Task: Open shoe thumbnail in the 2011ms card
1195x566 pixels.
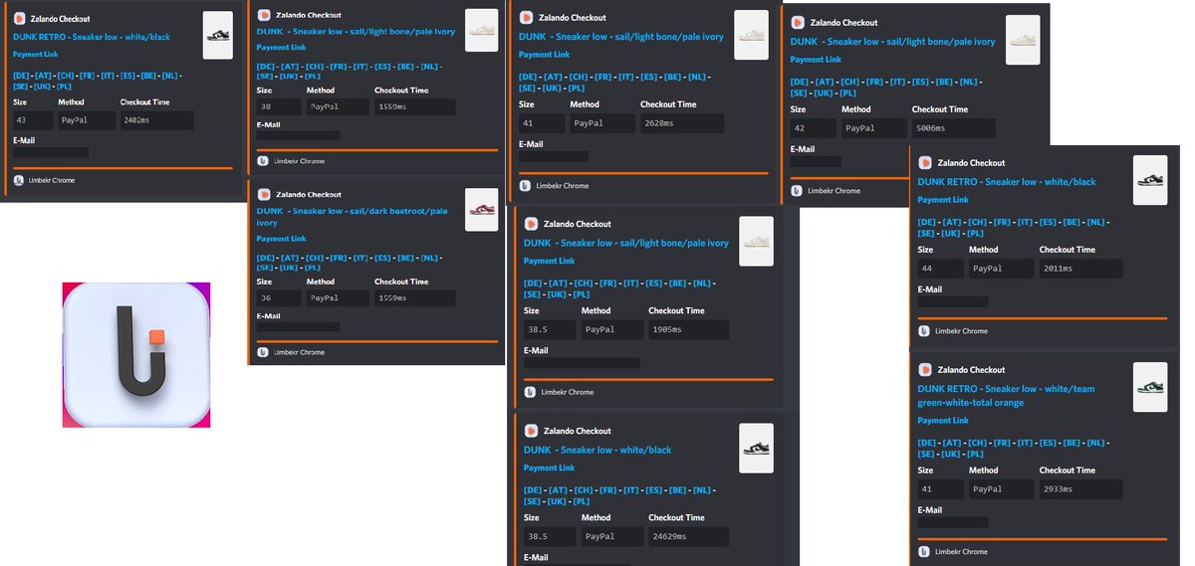Action: [x=1150, y=180]
